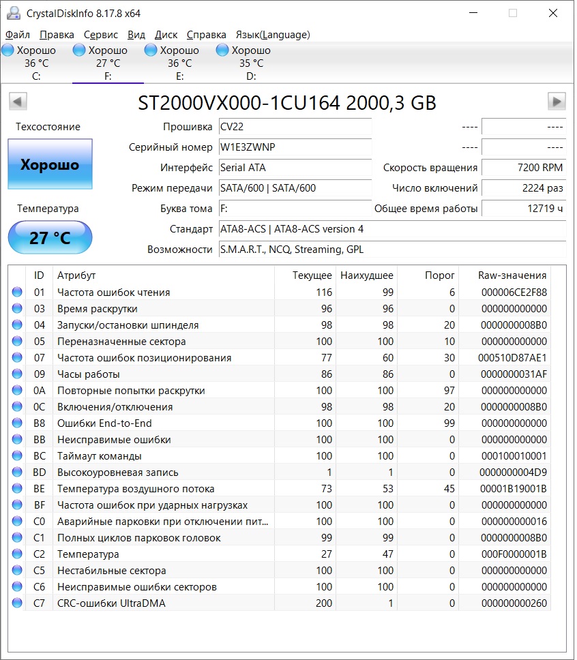Click status dot of 0C Включения/отключения
Screen dimensions: 577x660
17,406
